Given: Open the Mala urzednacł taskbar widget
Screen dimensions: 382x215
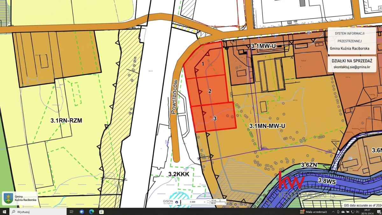Looking at the screenshot, I should tap(314, 212).
